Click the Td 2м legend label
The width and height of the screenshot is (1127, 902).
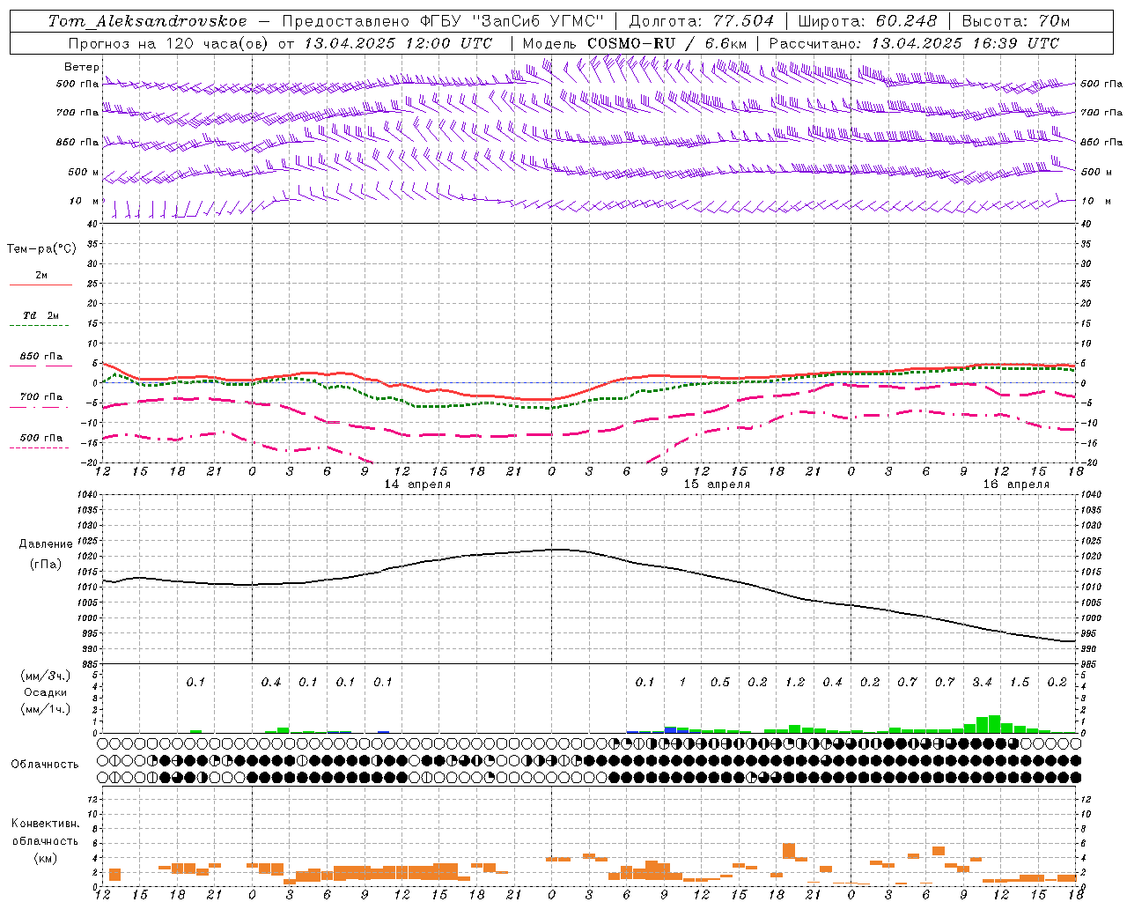pos(41,315)
